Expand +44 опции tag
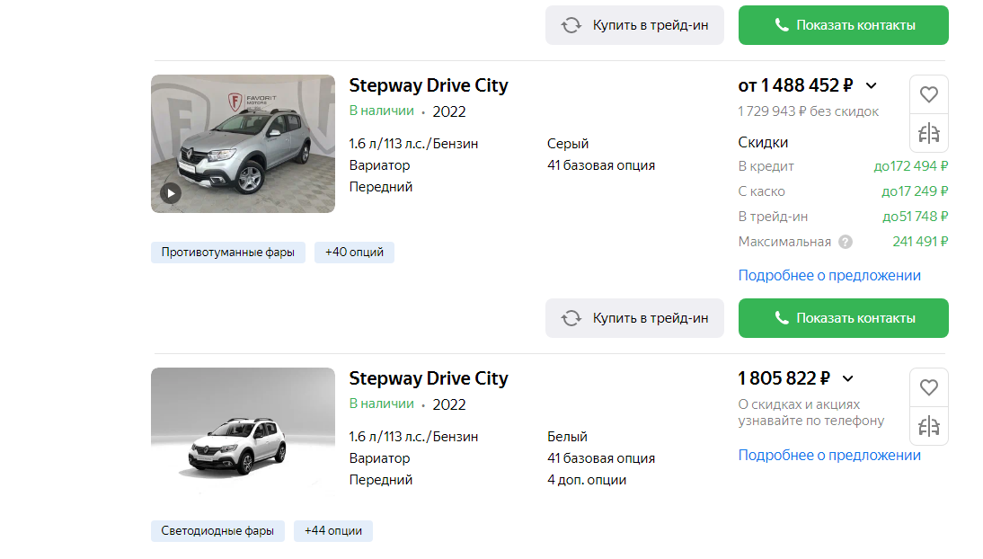This screenshot has width=983, height=559. (332, 531)
